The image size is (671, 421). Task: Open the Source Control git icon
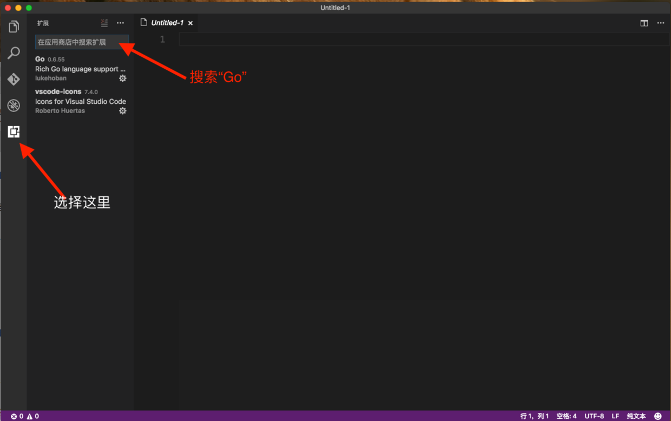tap(14, 80)
